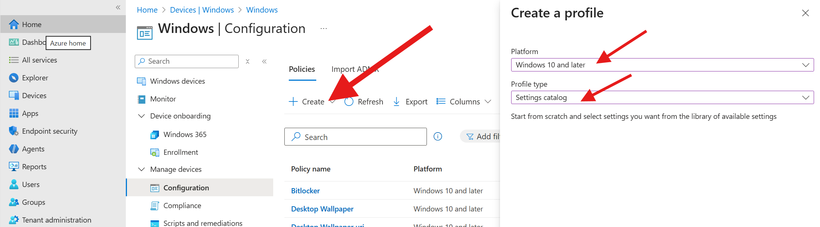Open the Columns dropdown
The image size is (820, 227).
click(464, 101)
